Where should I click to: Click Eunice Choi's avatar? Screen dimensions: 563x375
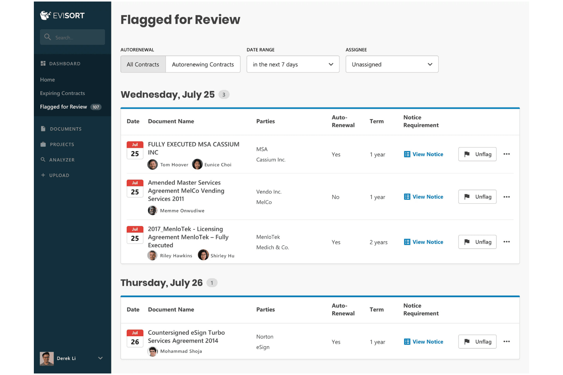(197, 165)
